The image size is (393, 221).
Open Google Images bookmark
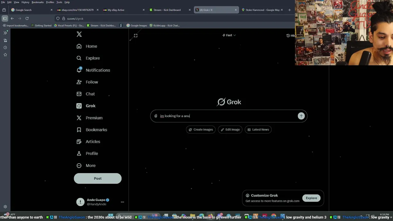pyautogui.click(x=137, y=25)
